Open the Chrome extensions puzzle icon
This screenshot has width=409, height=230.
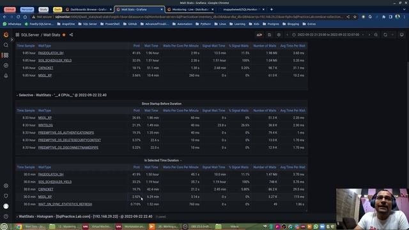click(x=383, y=17)
